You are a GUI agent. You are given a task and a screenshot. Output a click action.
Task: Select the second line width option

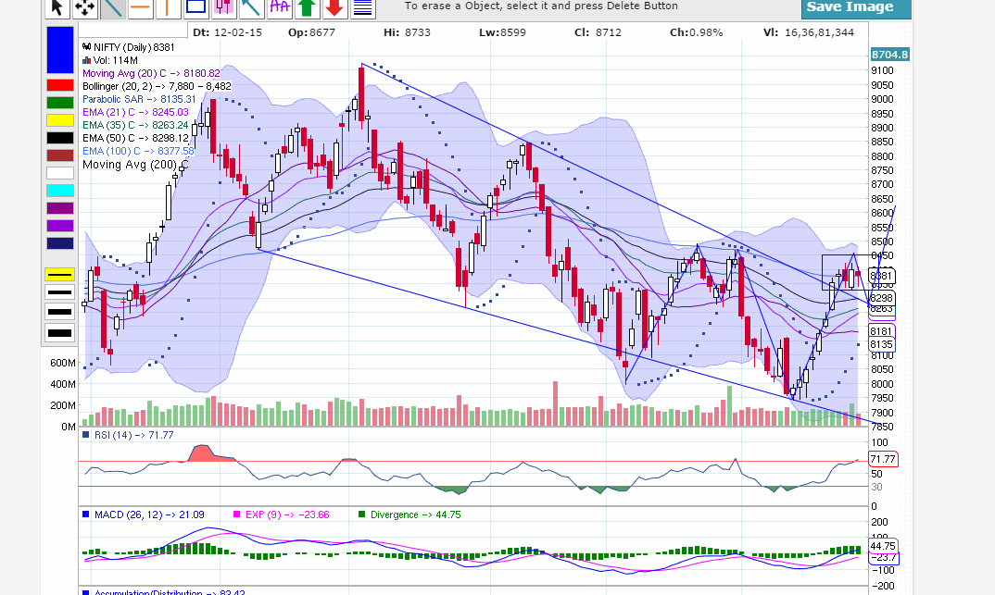59,292
